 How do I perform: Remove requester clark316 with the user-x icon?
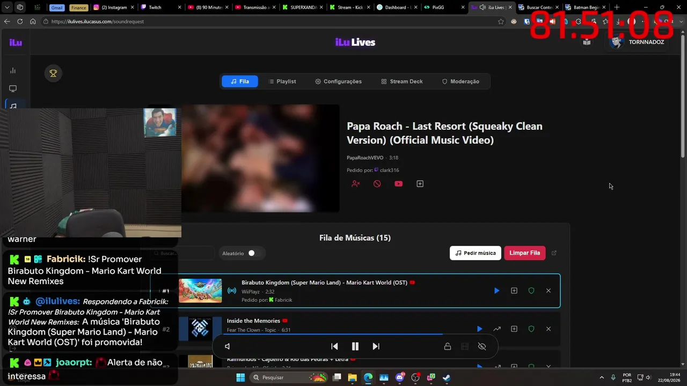[x=355, y=184]
